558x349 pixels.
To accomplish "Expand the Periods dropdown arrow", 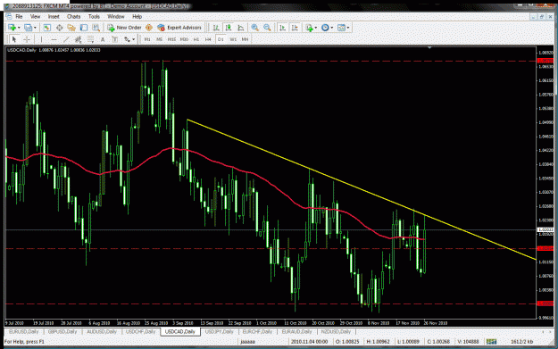I will 331,28.
